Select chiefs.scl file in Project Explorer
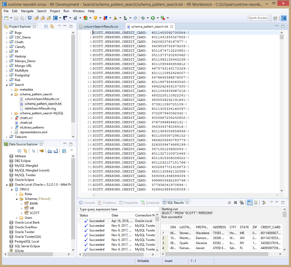This screenshot has height=267, width=291. (x=26, y=118)
